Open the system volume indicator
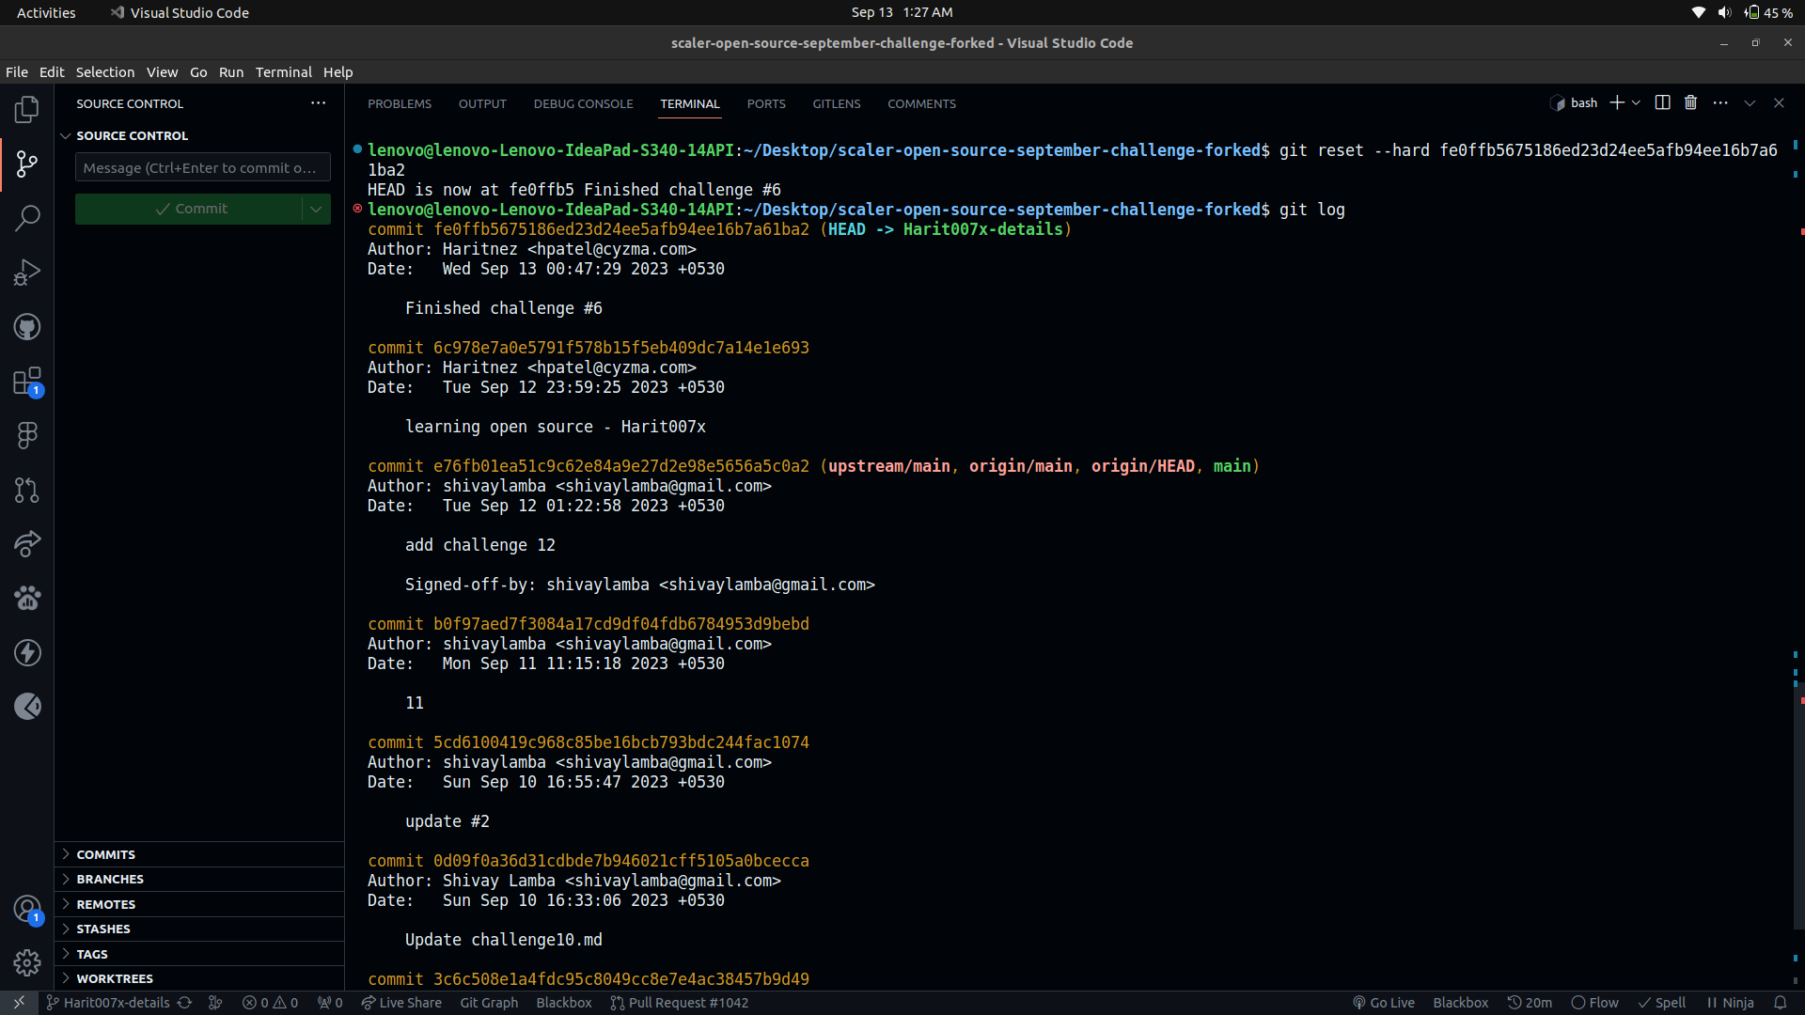Viewport: 1805px width, 1015px height. click(1724, 12)
